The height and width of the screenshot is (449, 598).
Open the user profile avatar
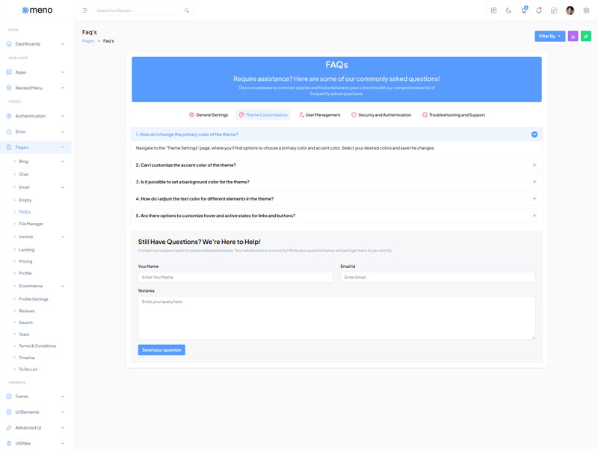570,10
